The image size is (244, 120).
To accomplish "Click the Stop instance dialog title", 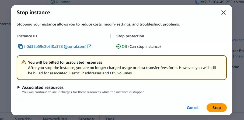I will tap(33, 12).
